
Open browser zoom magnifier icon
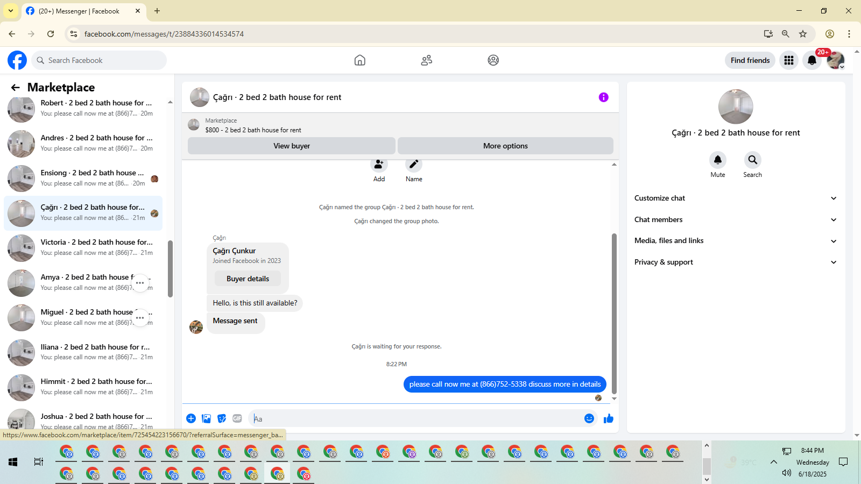[x=786, y=34]
